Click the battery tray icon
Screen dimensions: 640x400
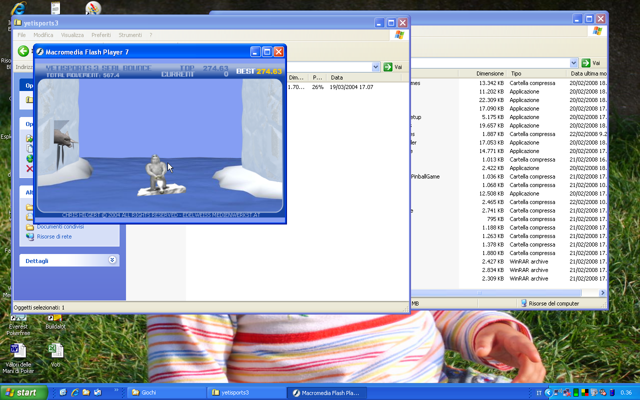click(611, 392)
